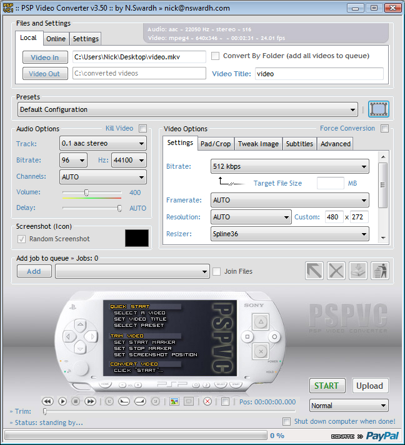The image size is (405, 445).
Task: Click the greyed monitor icon by the picture
Action: [x=189, y=401]
